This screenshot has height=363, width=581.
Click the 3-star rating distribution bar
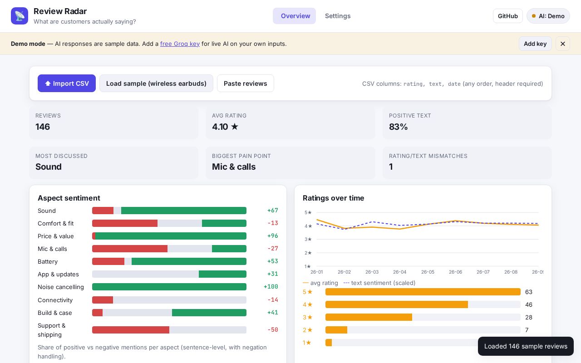[x=423, y=317]
